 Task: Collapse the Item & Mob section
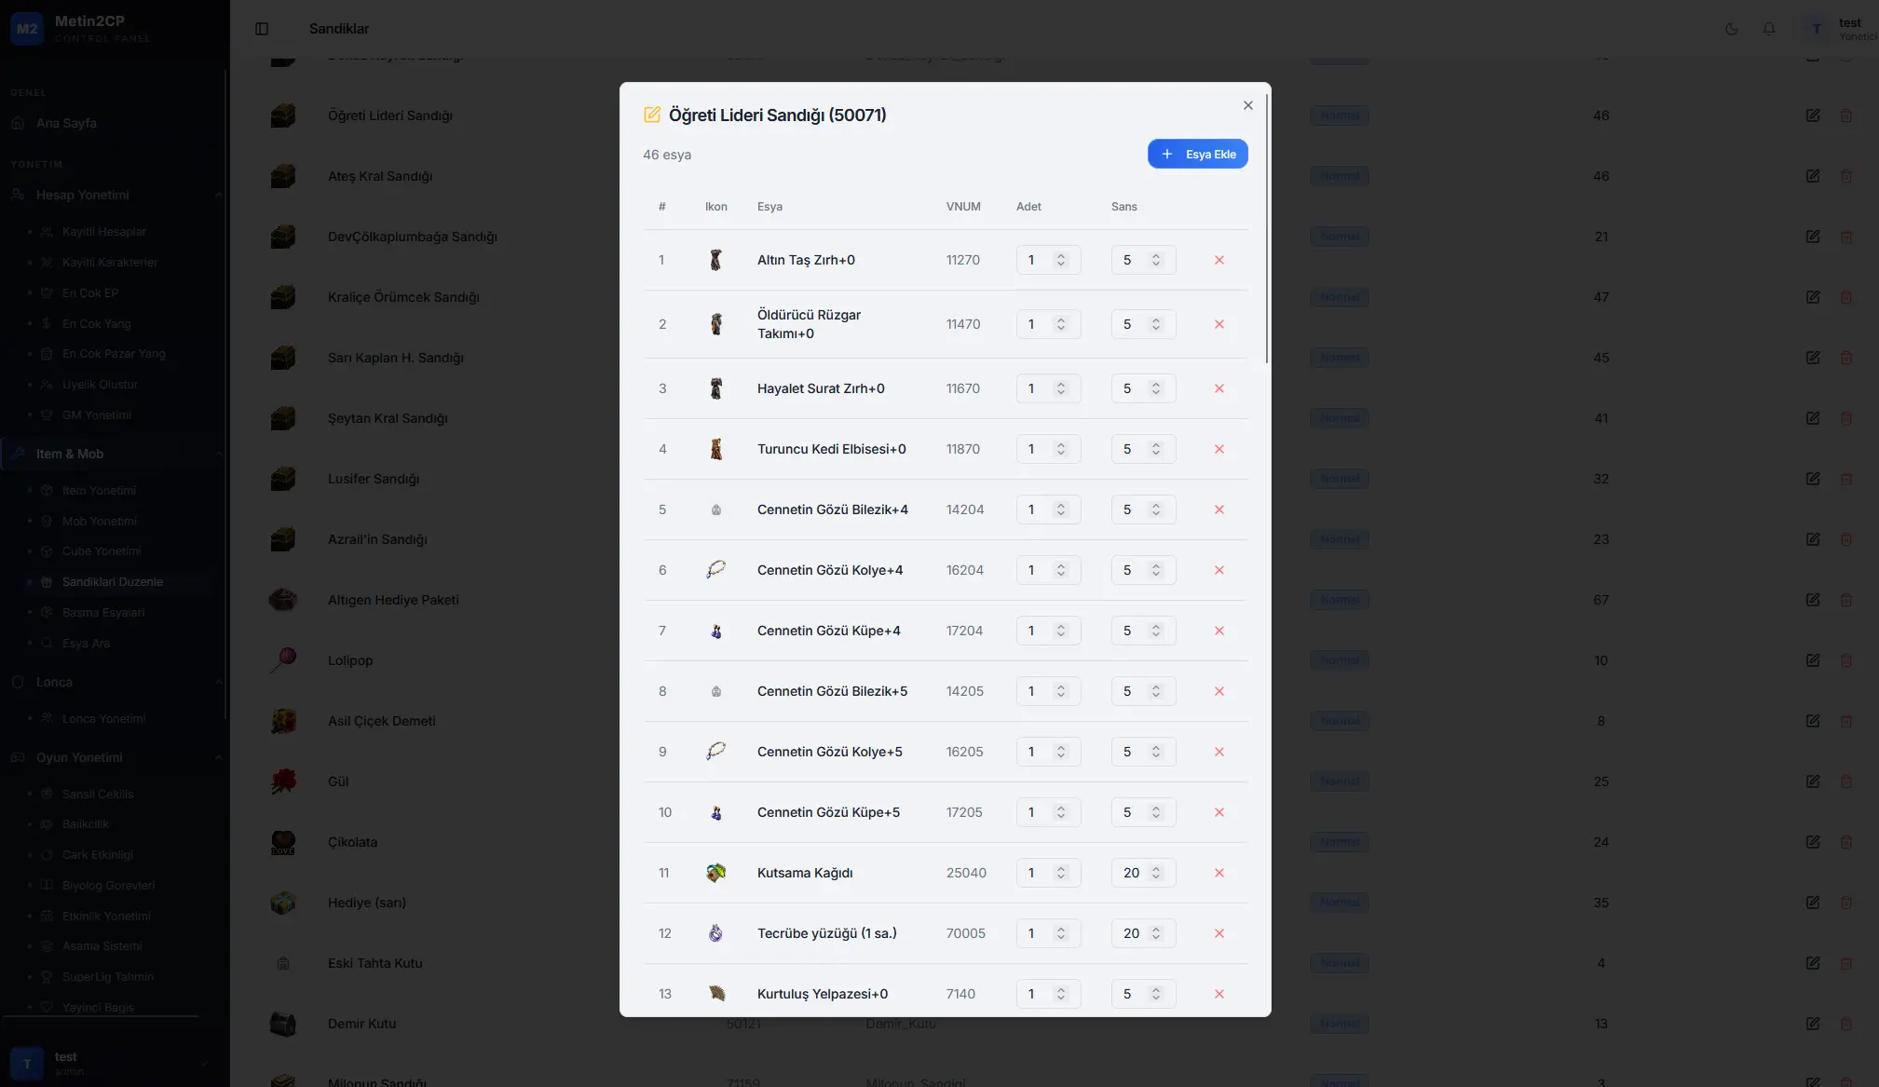point(218,454)
